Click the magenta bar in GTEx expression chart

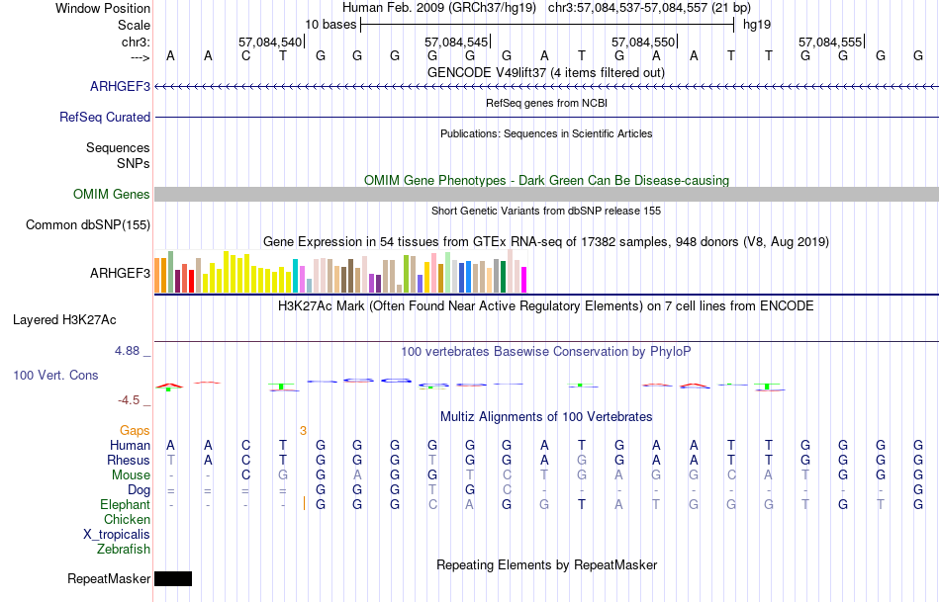click(523, 280)
